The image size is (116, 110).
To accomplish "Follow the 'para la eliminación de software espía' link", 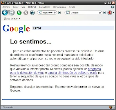I will click(x=72, y=73).
